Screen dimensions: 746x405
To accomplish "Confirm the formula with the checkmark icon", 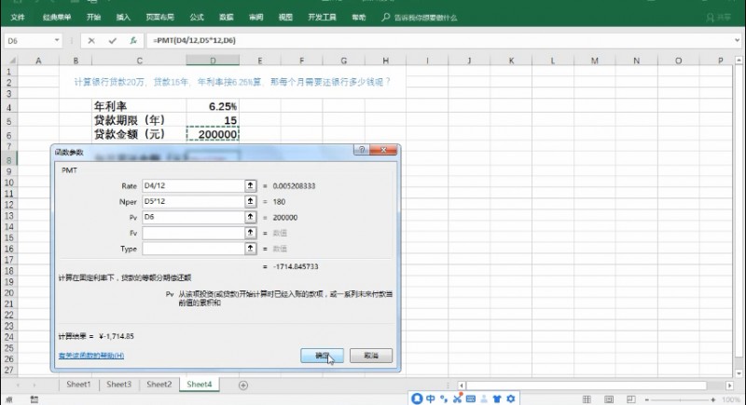I will click(112, 41).
